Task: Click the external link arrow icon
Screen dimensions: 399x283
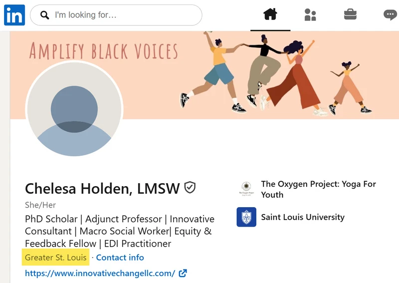Action: point(183,274)
